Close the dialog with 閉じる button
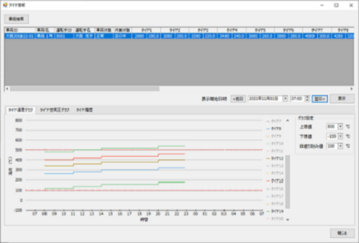Image resolution: width=359 pixels, height=243 pixels. point(342,233)
